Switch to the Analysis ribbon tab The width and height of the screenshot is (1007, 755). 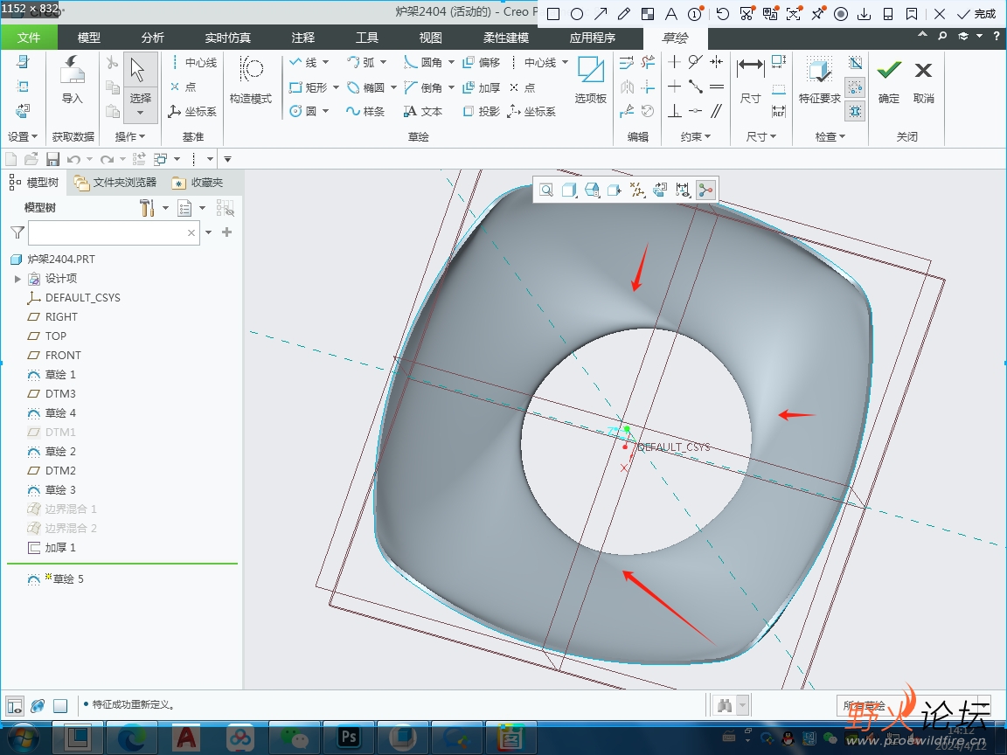152,38
